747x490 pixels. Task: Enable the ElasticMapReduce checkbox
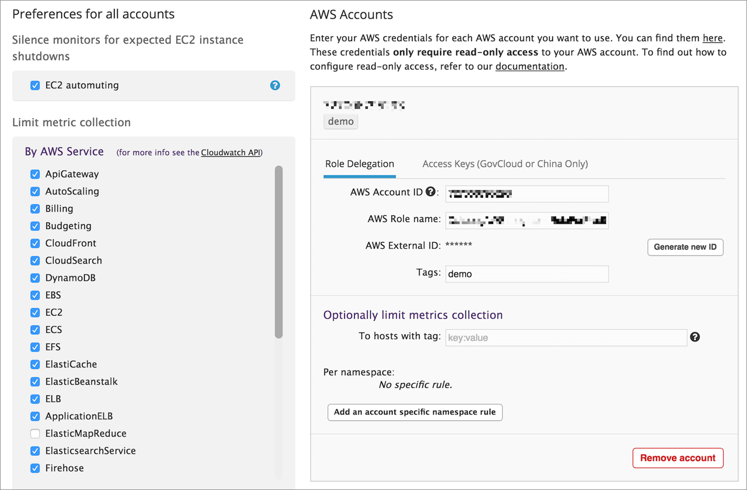(35, 434)
